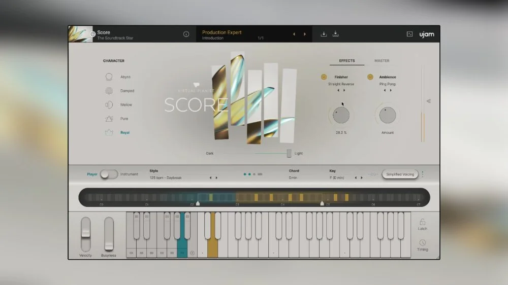
Task: Toggle the Finisher power button
Action: [324, 77]
